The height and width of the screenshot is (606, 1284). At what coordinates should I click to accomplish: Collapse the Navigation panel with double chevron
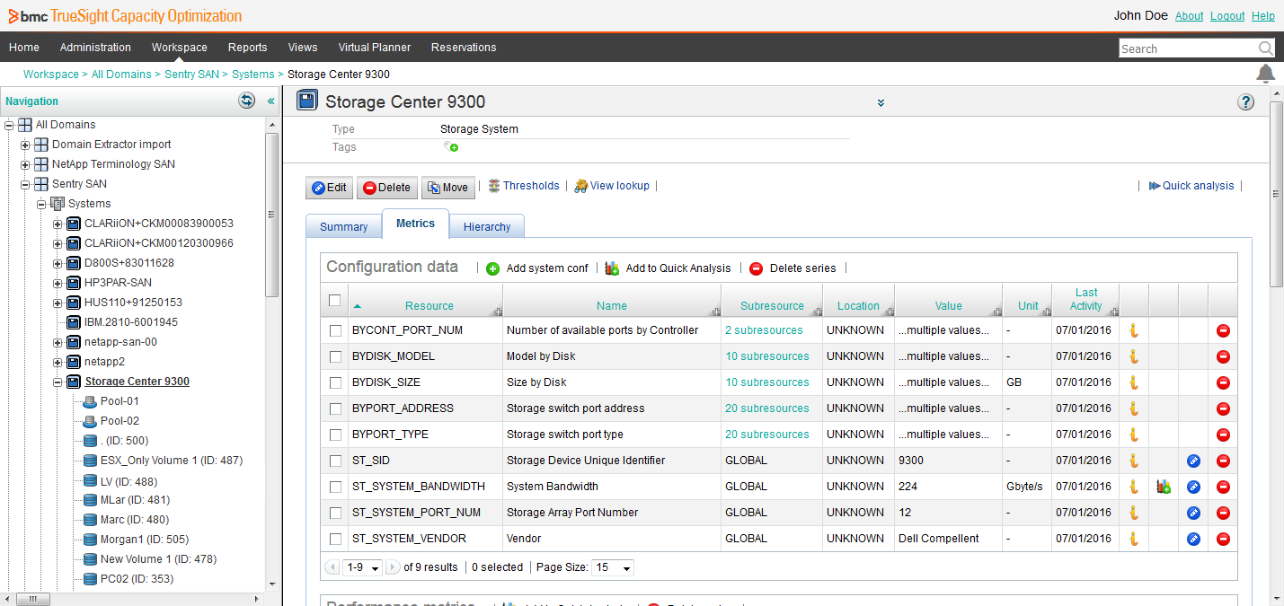[270, 101]
